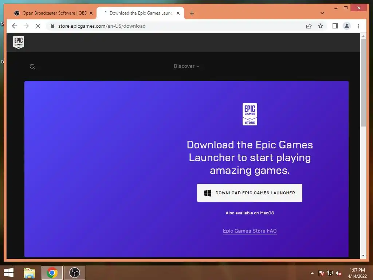Expand the Discover dropdown menu
Screen dimensions: 373x280
186,66
